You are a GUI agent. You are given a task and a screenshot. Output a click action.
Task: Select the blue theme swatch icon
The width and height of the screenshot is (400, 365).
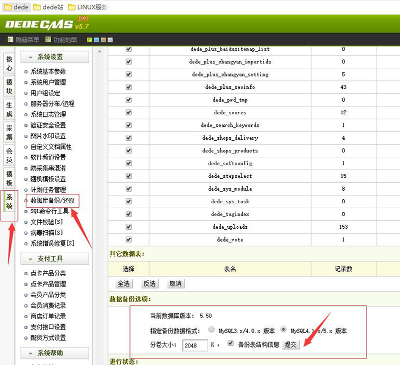click(x=96, y=40)
